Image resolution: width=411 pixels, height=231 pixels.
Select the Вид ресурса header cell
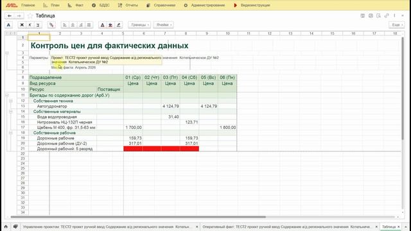point(76,83)
